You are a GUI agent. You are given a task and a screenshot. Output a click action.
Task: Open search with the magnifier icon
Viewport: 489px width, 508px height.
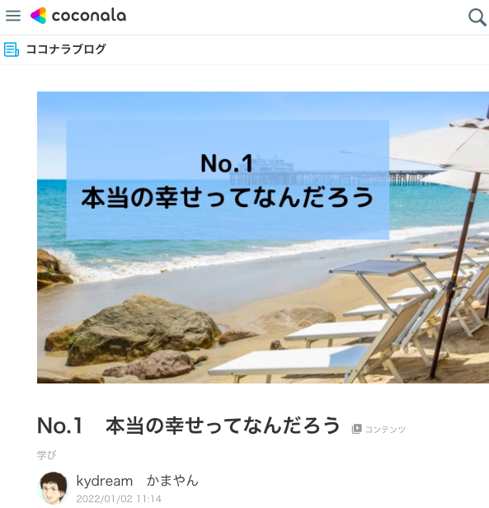click(x=477, y=17)
